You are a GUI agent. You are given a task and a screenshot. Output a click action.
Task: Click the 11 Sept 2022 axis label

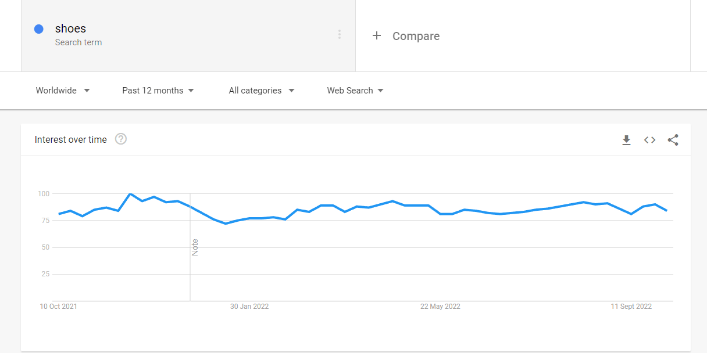coord(631,307)
